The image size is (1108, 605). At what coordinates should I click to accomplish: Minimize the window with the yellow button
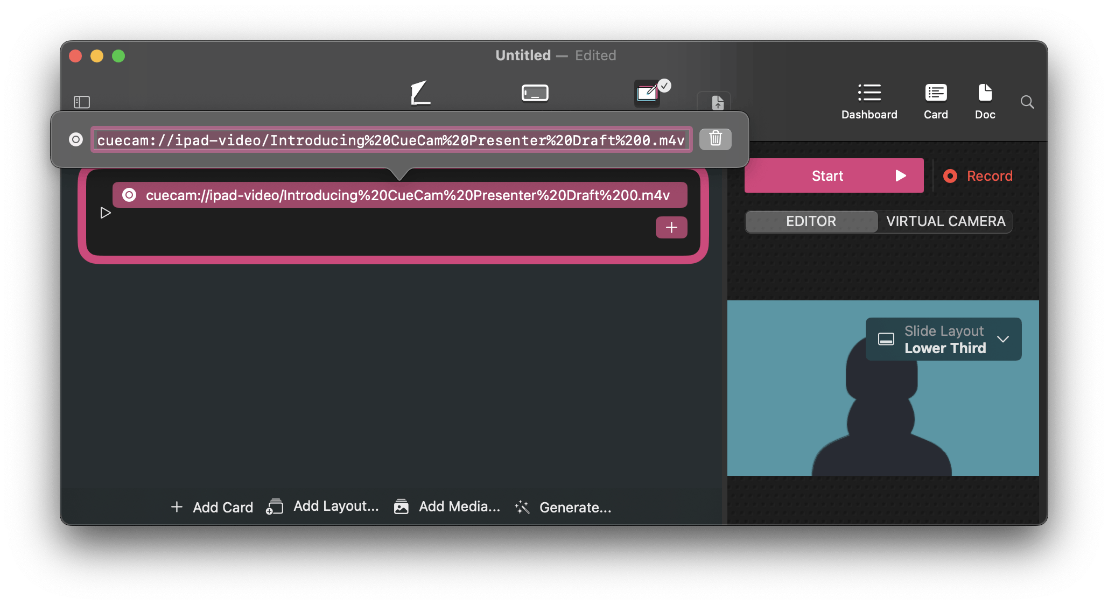[x=97, y=56]
